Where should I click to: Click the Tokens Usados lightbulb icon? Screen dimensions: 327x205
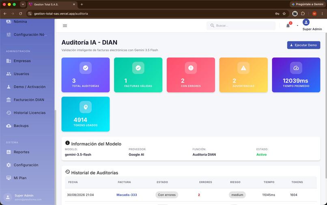[86, 107]
